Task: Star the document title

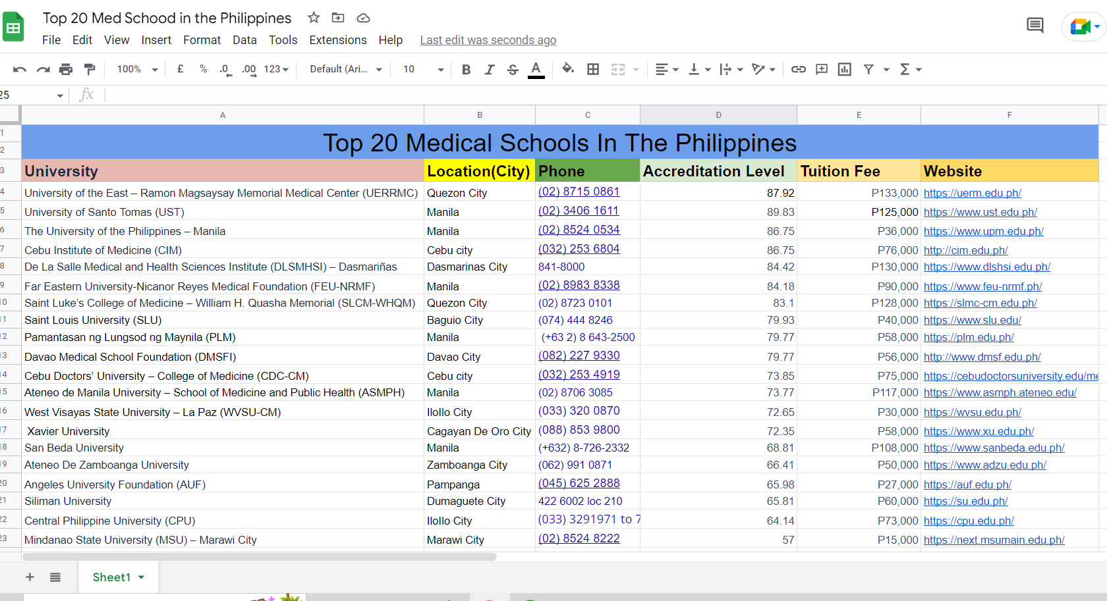Action: [x=314, y=18]
